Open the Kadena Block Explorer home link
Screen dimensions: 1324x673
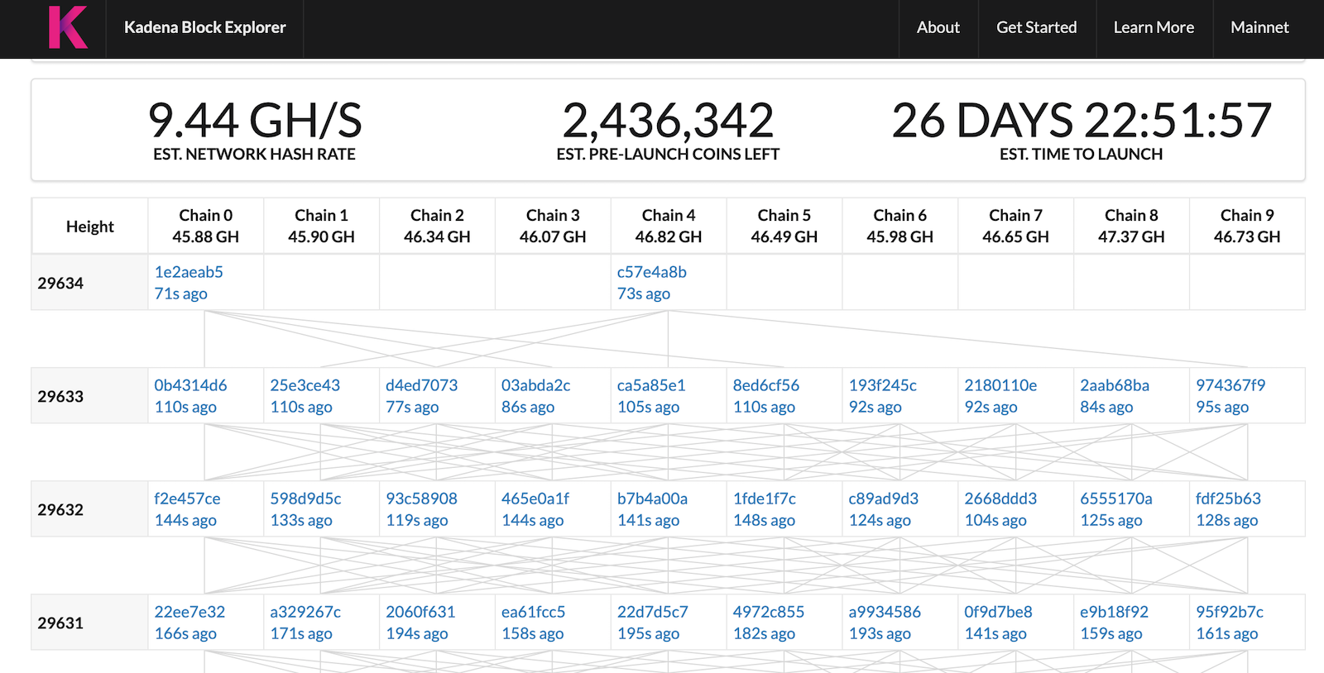pyautogui.click(x=205, y=27)
